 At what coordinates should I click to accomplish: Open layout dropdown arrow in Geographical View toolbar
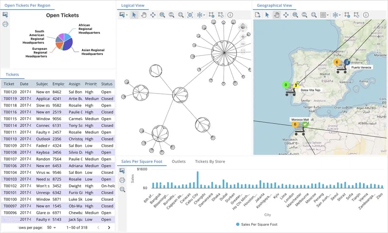pos(340,15)
